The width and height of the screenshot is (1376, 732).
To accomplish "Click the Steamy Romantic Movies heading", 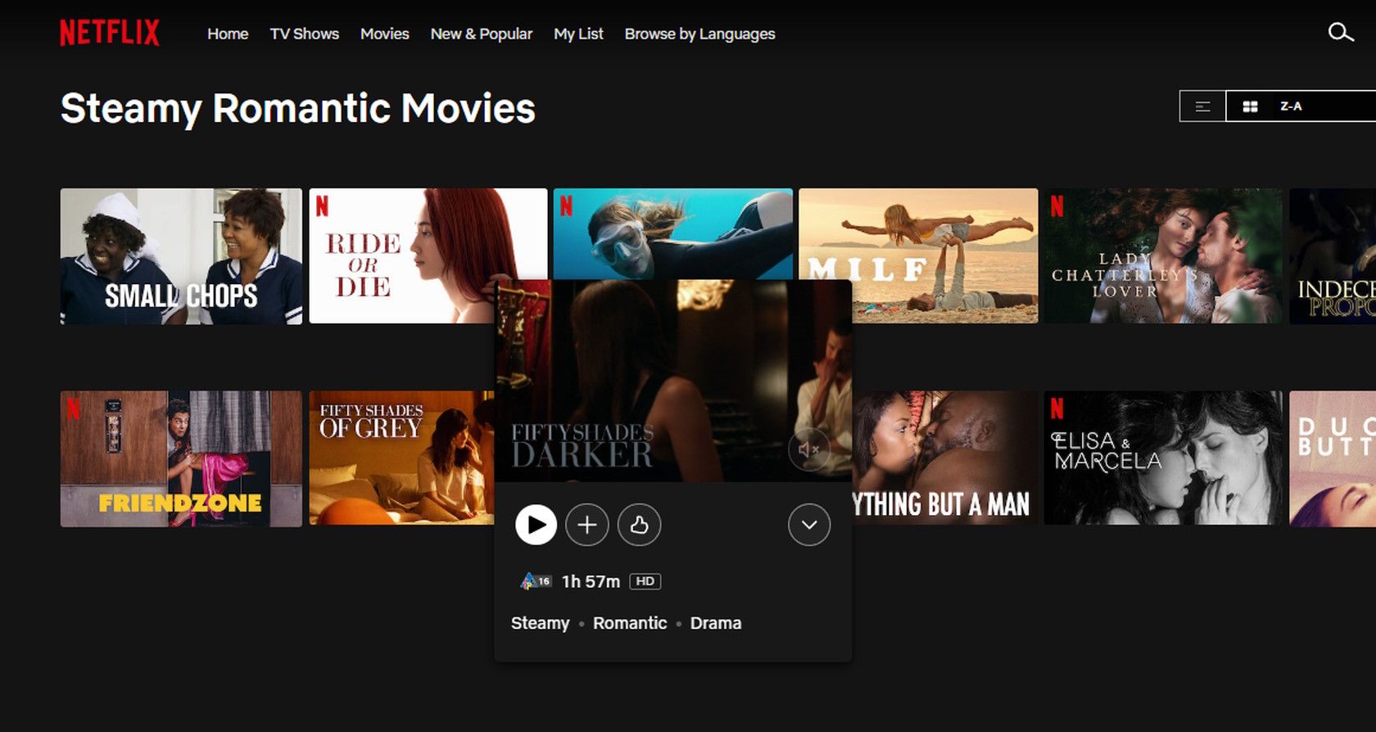I will pyautogui.click(x=298, y=109).
